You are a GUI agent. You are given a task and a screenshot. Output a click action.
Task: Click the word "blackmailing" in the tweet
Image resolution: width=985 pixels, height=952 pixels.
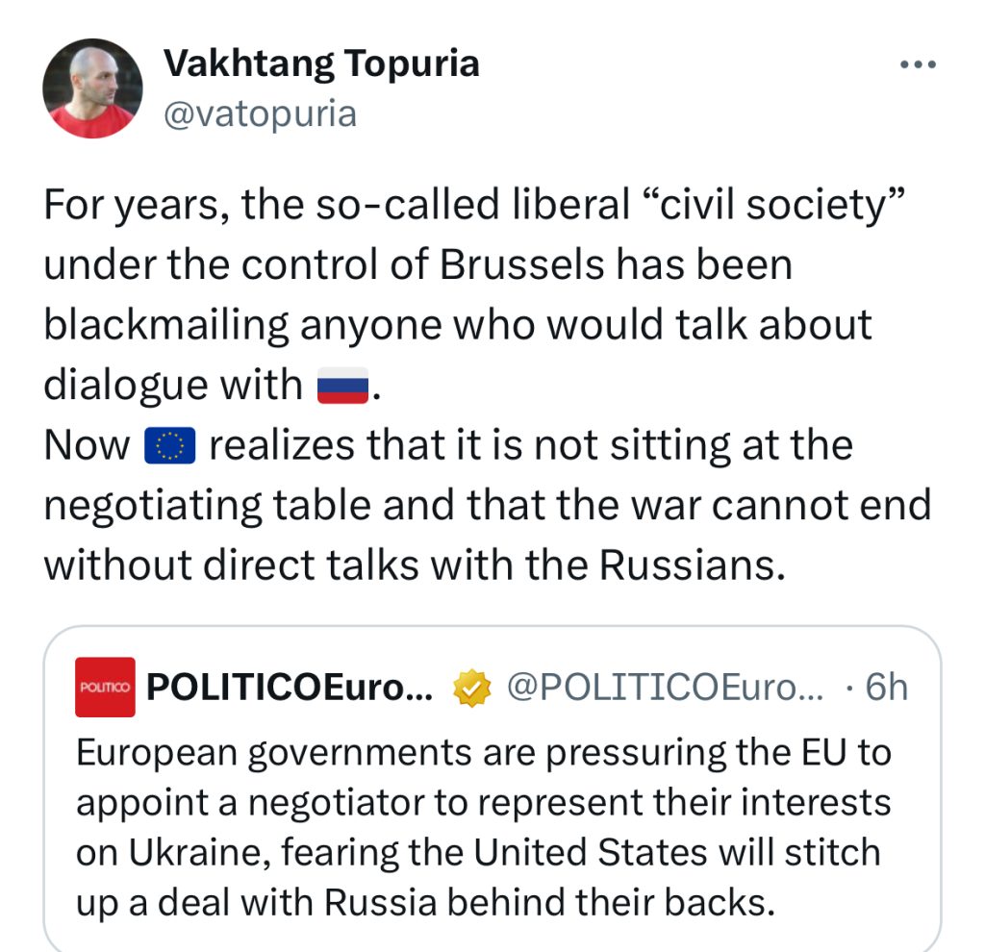click(x=165, y=325)
